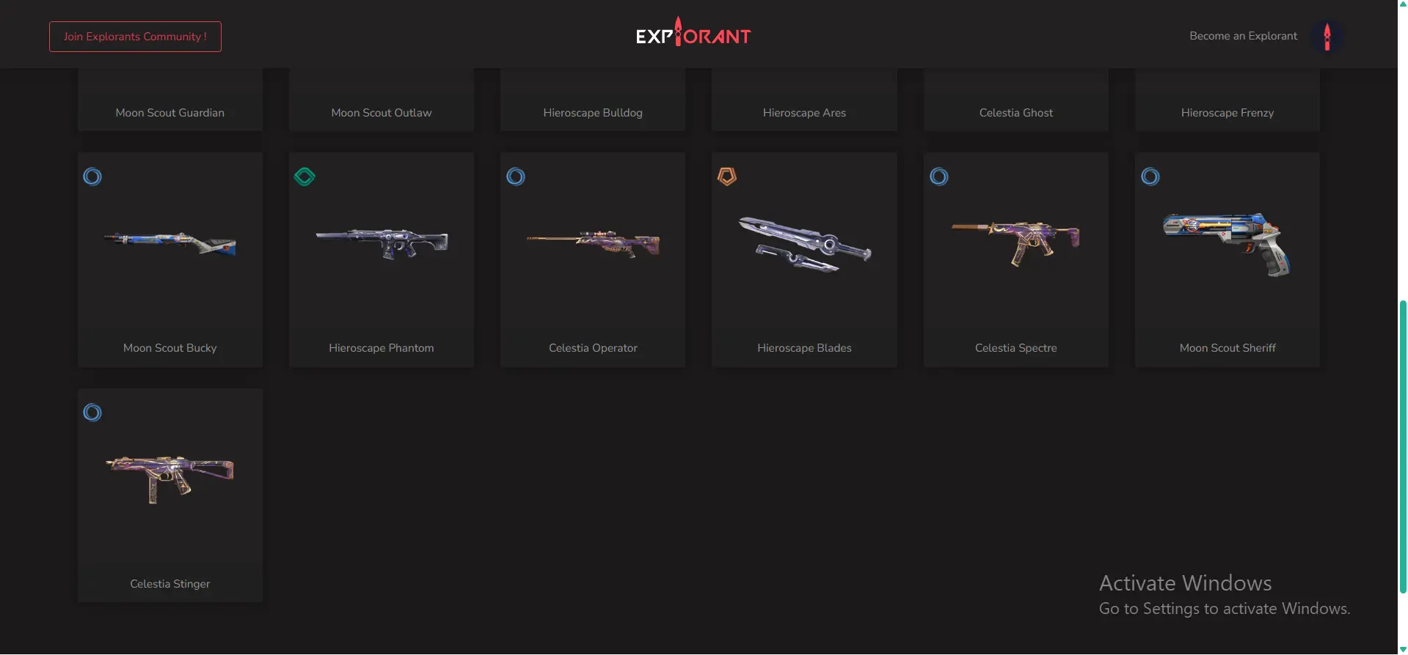1408x655 pixels.
Task: Click the orange tier icon on Hieroscape Blades
Action: [727, 177]
